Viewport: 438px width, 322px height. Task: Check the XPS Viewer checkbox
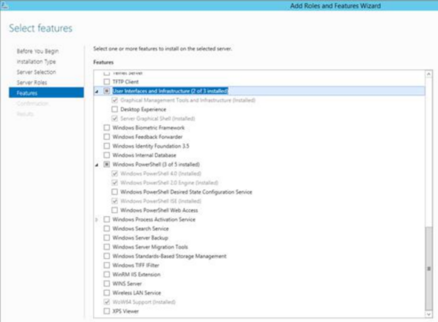107,311
